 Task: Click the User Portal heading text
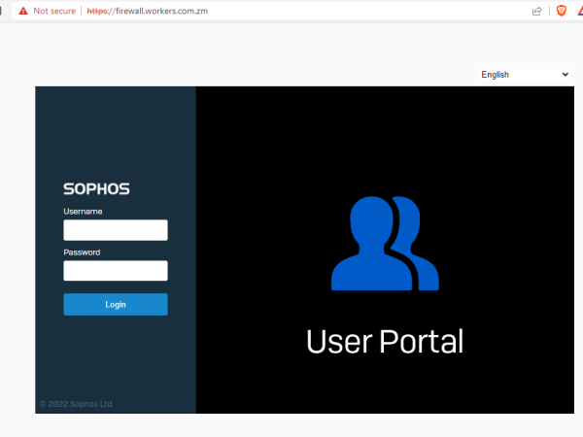pyautogui.click(x=385, y=341)
